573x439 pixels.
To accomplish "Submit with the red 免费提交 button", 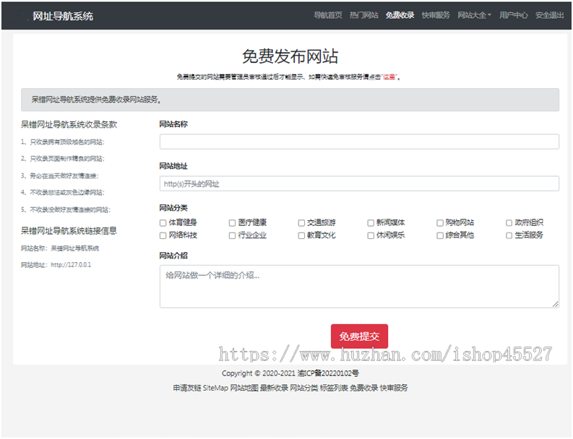I will pyautogui.click(x=359, y=336).
